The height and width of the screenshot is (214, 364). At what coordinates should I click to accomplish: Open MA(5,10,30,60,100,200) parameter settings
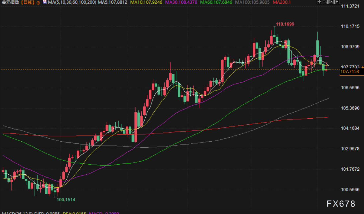tap(72, 2)
